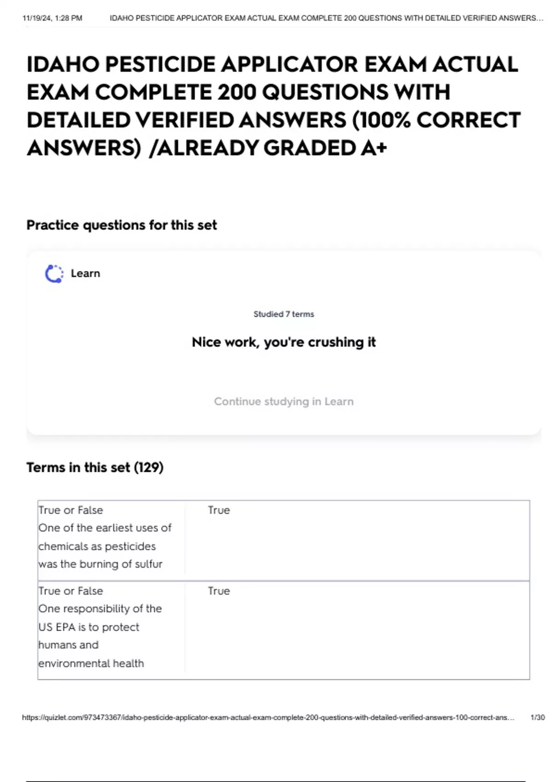Click Nice work, you're crushing it message

tap(283, 342)
